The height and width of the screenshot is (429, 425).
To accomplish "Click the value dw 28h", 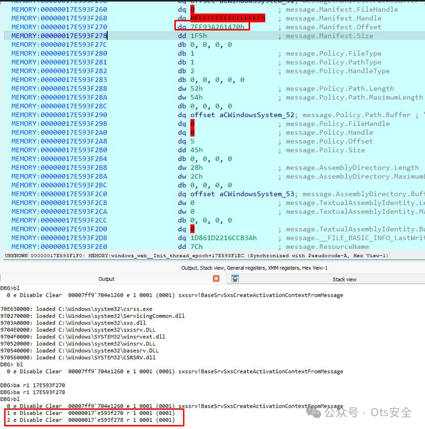I will click(x=190, y=167).
